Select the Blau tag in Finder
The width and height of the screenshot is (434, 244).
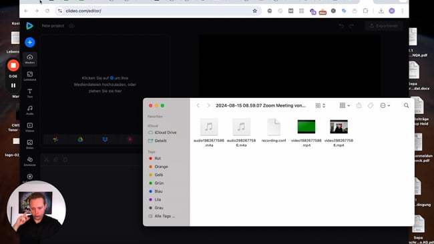(156, 191)
